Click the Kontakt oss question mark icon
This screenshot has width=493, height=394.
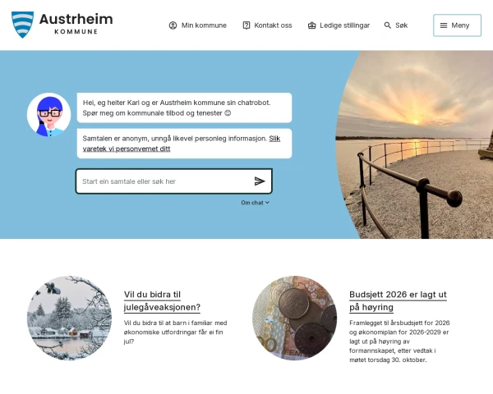246,25
